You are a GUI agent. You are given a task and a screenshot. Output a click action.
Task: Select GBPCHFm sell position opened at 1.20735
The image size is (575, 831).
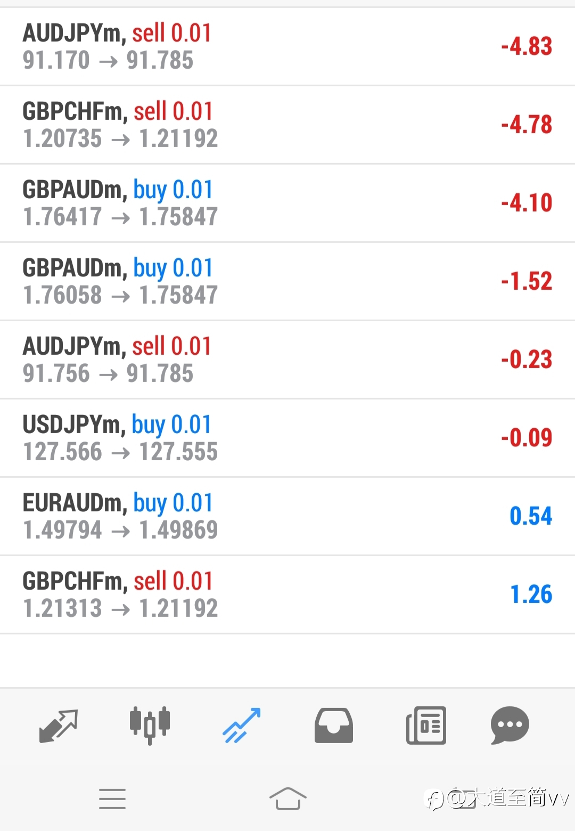(287, 125)
